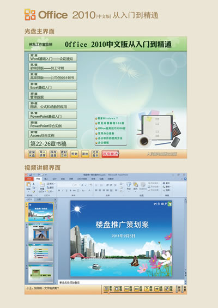Screen dimensions: 218x308
Task: Open chapter 4 Excel基础入门
Action: pos(53,86)
